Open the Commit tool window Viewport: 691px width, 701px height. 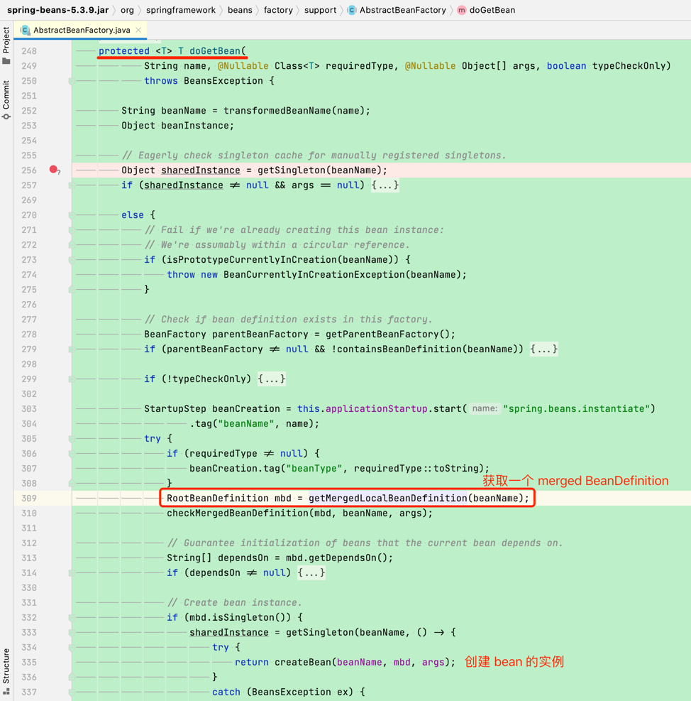pos(6,99)
